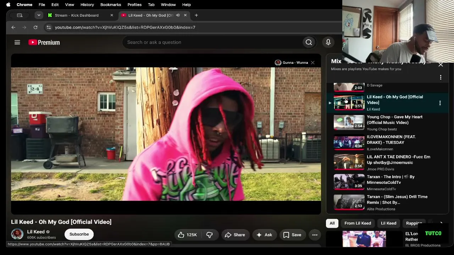Open the Chrome tab groups button

pyautogui.click(x=20, y=15)
